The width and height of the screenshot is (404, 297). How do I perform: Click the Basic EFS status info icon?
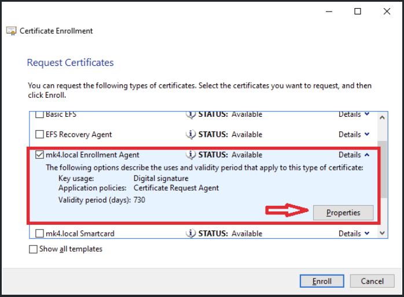click(190, 114)
